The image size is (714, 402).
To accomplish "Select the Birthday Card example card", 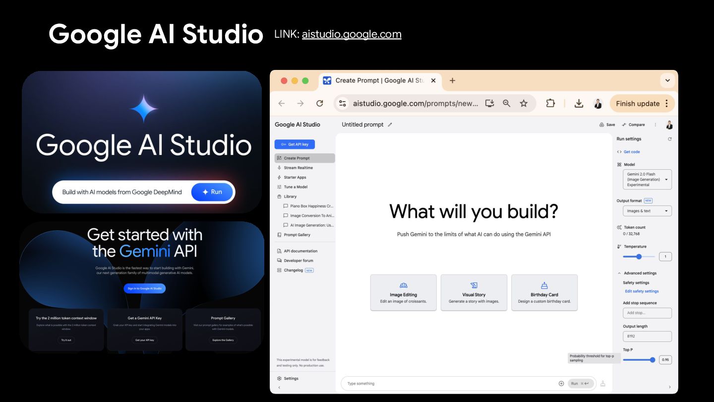I will coord(544,293).
